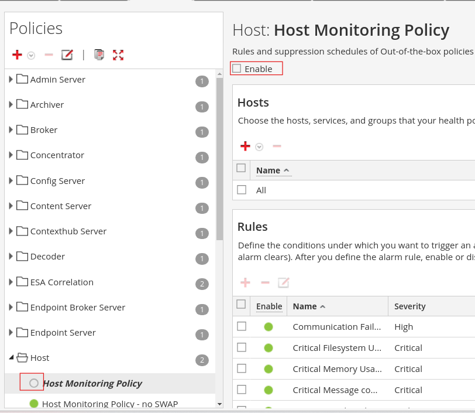
Task: Open the edit rule pencil icon
Action: (x=284, y=283)
